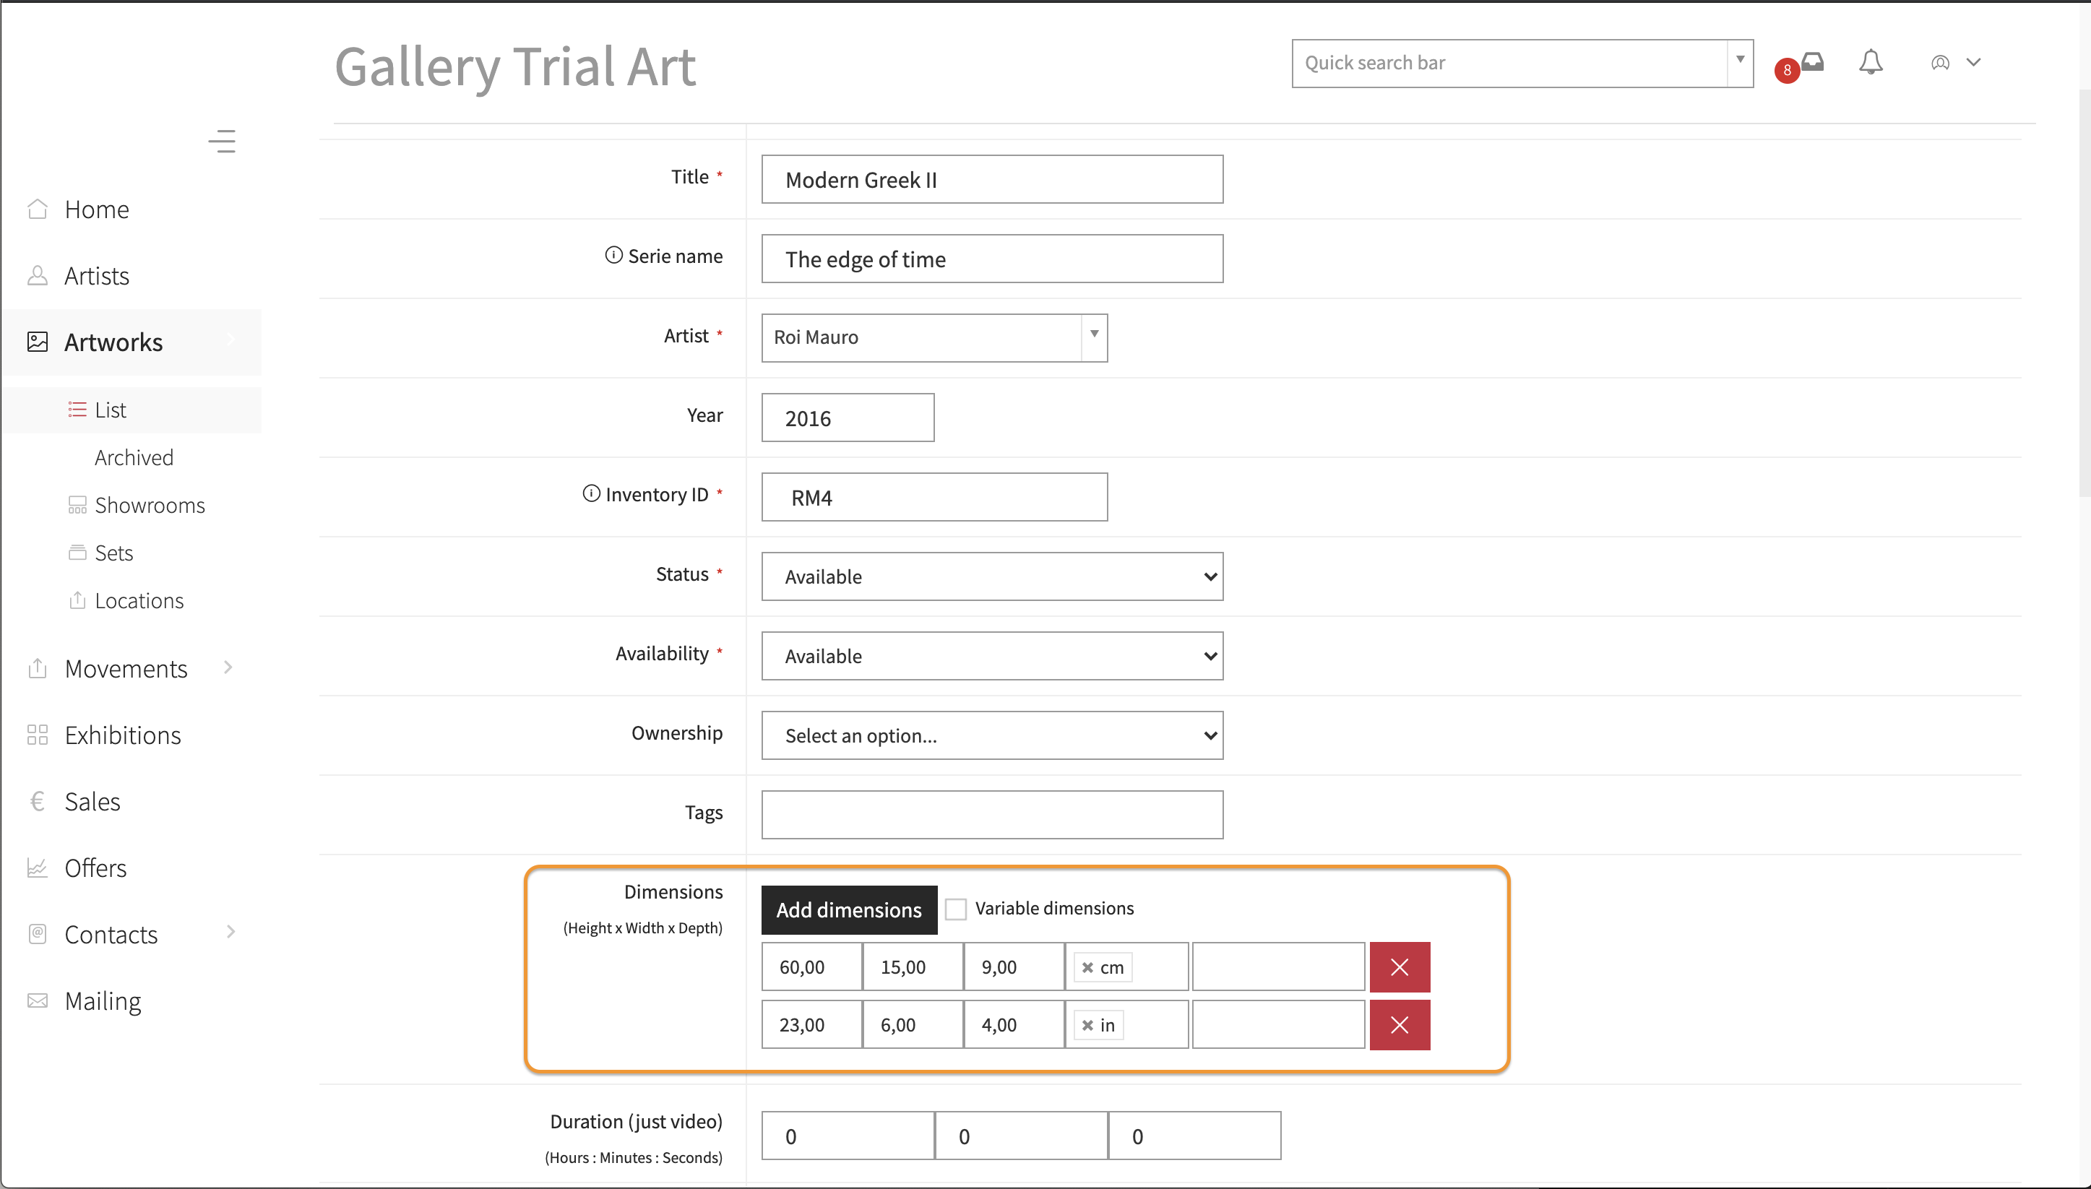Open Showrooms under Artworks
This screenshot has width=2091, height=1189.
(150, 505)
